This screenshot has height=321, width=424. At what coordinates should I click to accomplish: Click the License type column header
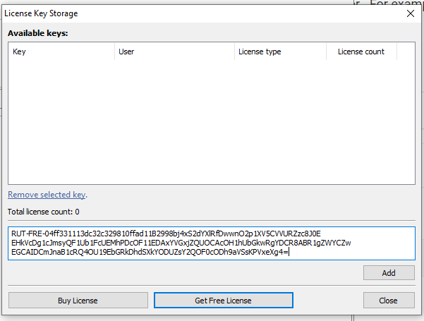(279, 52)
